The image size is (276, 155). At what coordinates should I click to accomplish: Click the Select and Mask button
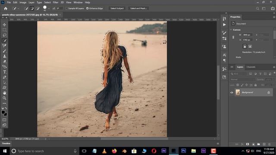138,8
